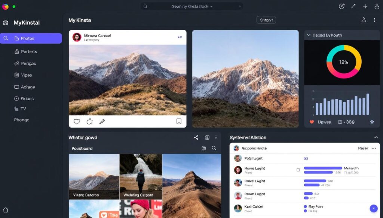The image size is (383, 218).
Task: Click the user profile icon in the top right
Action: [377, 6]
